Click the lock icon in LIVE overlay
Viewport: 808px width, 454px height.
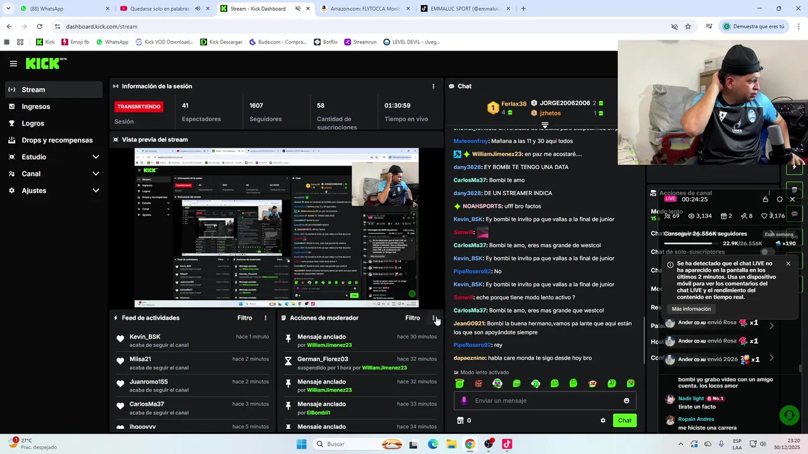pos(765,199)
